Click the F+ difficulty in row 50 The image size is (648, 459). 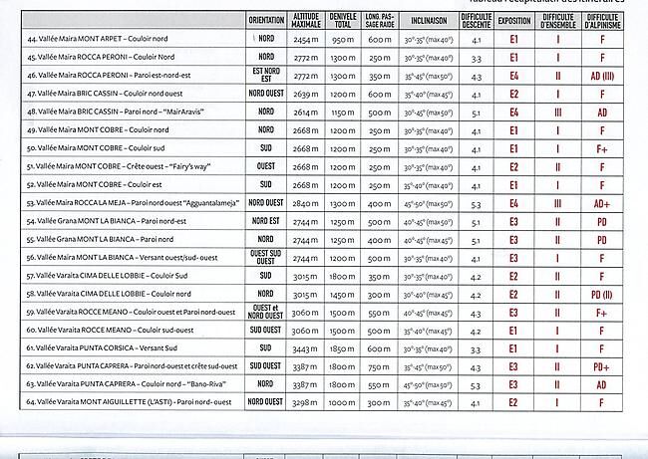click(x=602, y=148)
